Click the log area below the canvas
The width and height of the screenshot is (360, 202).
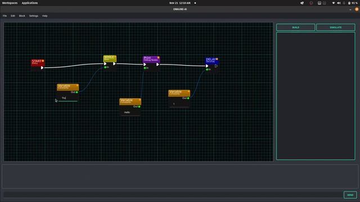point(180,176)
